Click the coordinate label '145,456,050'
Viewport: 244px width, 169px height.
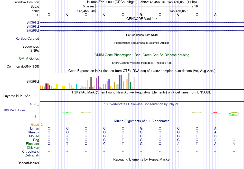(x=178, y=11)
